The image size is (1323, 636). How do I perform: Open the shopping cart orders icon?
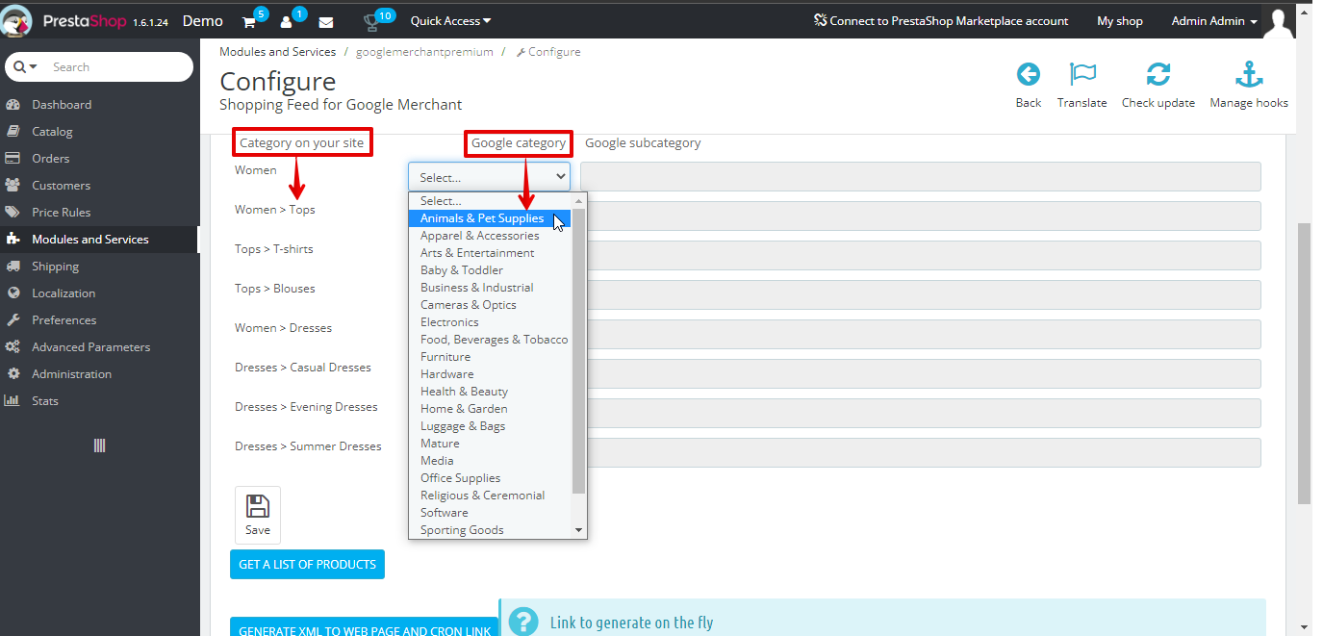pyautogui.click(x=249, y=22)
